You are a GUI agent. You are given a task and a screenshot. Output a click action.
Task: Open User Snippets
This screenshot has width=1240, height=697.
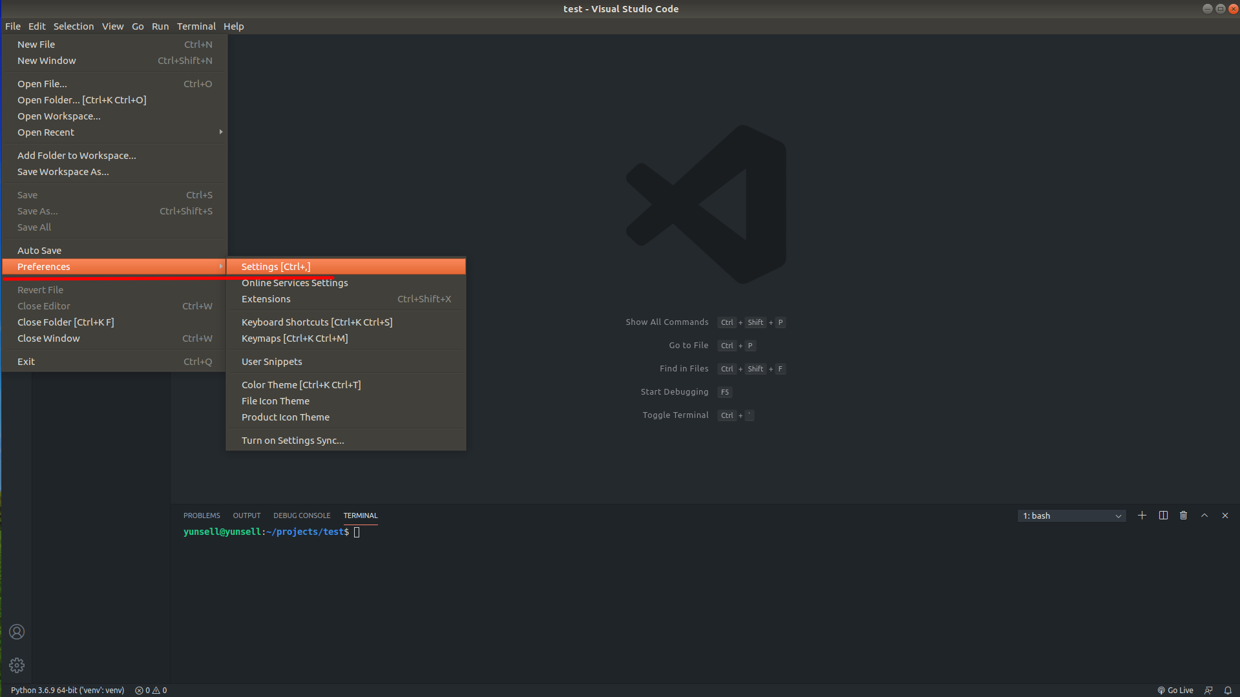[346, 362]
